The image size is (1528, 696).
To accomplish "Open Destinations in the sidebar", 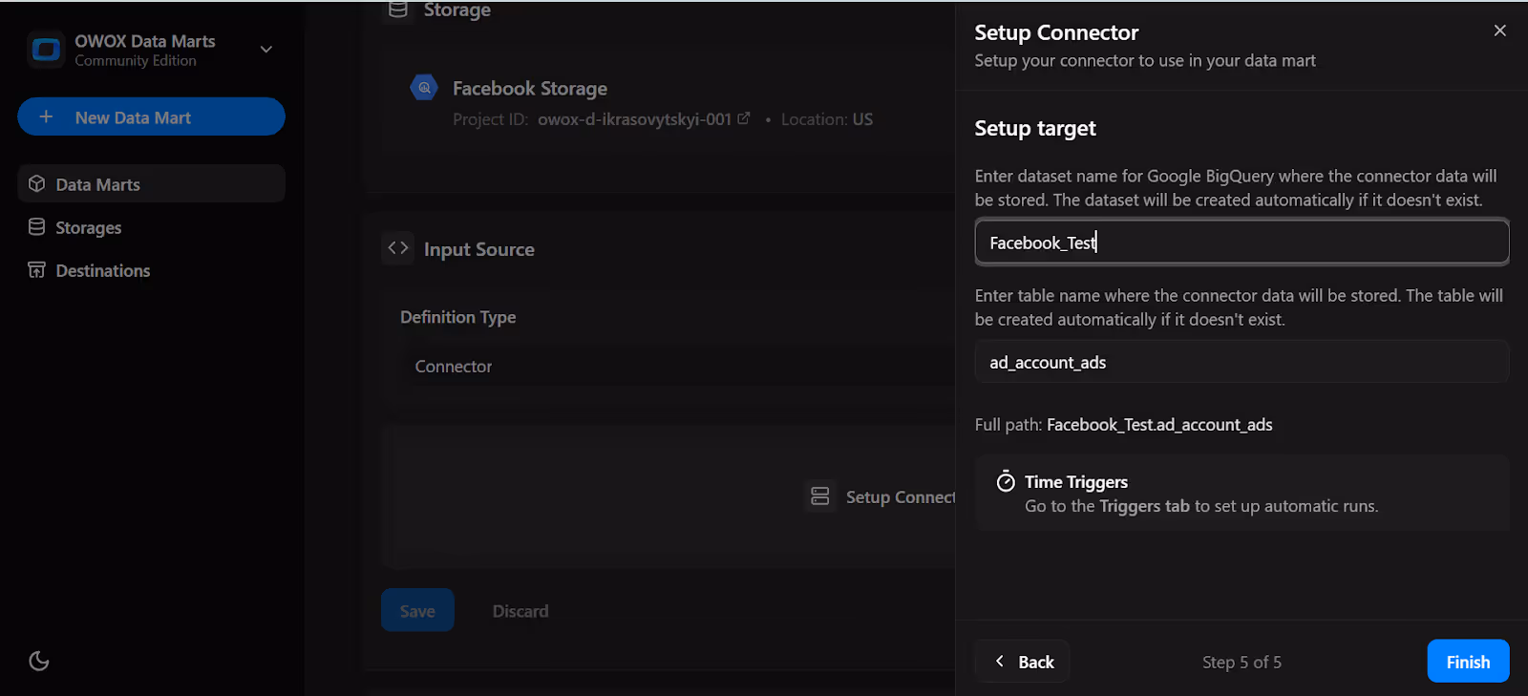I will [151, 270].
